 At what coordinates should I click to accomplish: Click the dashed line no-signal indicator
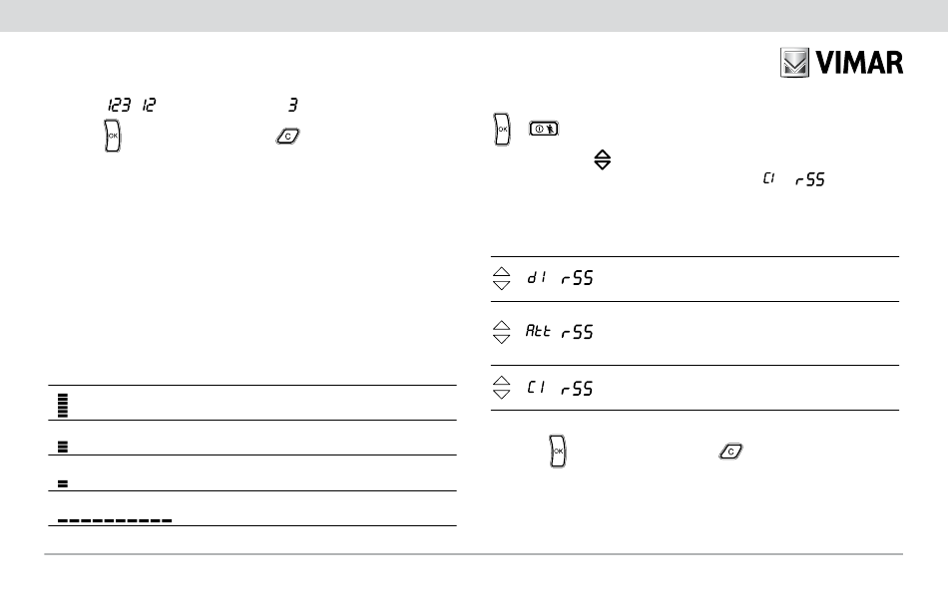coord(115,520)
